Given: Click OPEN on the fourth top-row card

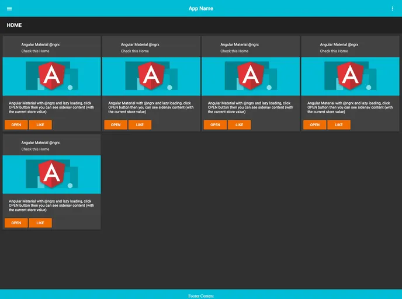Looking at the screenshot, I should [314, 125].
